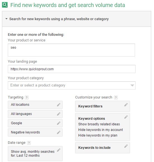Open Targeting help question mark
Viewport: 154px width, 162px height.
tap(27, 97)
